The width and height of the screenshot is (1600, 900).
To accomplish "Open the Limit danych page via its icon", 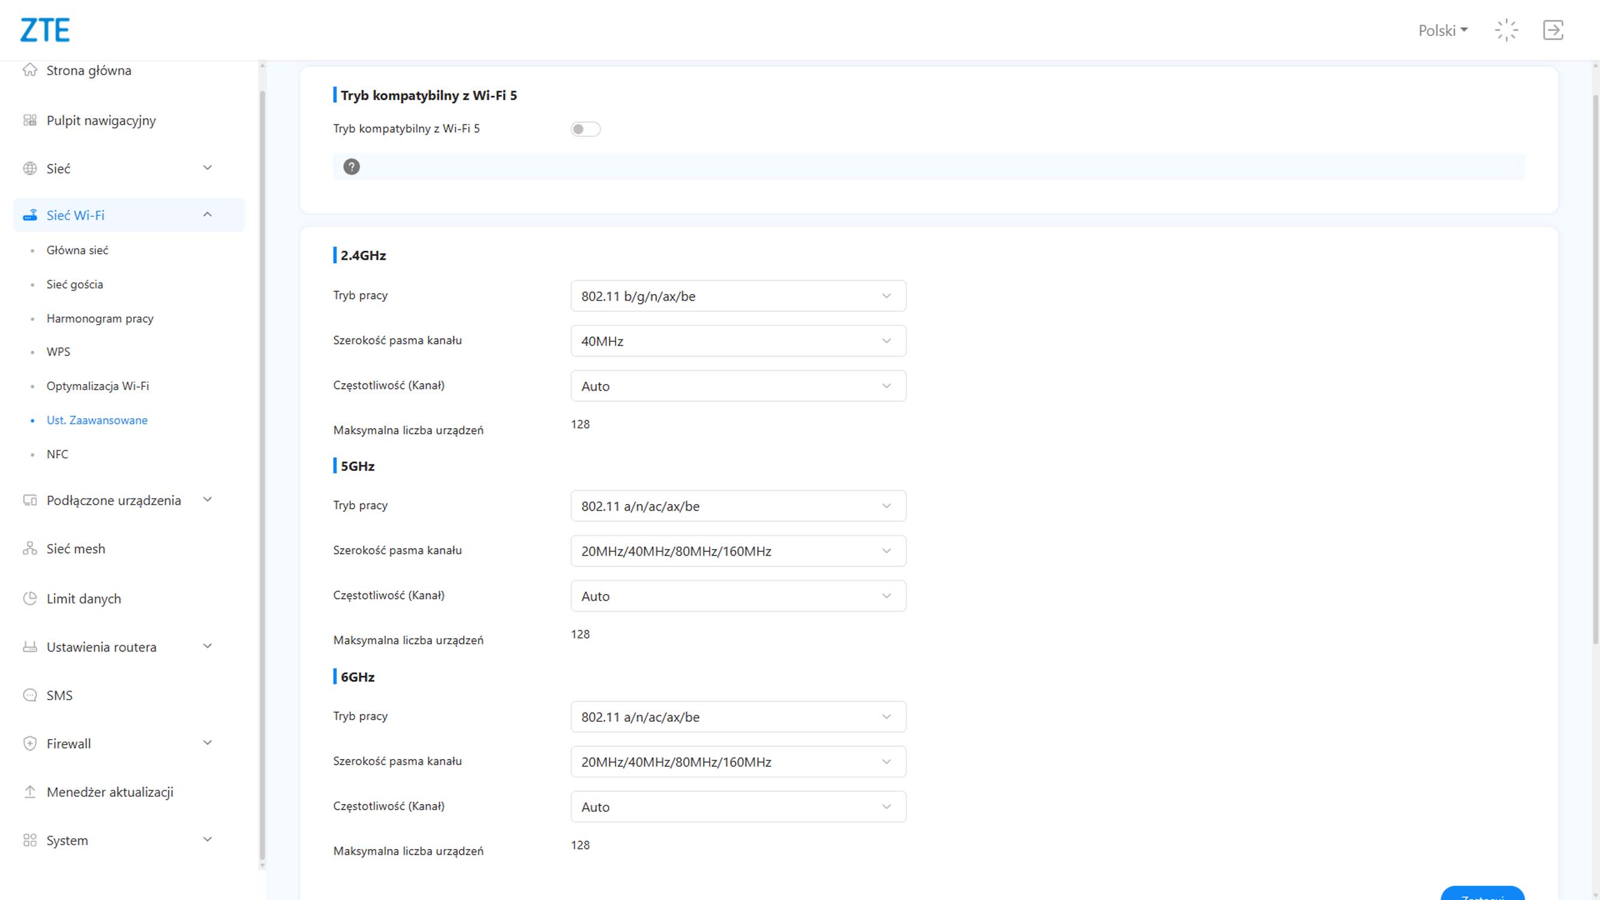I will pos(30,598).
